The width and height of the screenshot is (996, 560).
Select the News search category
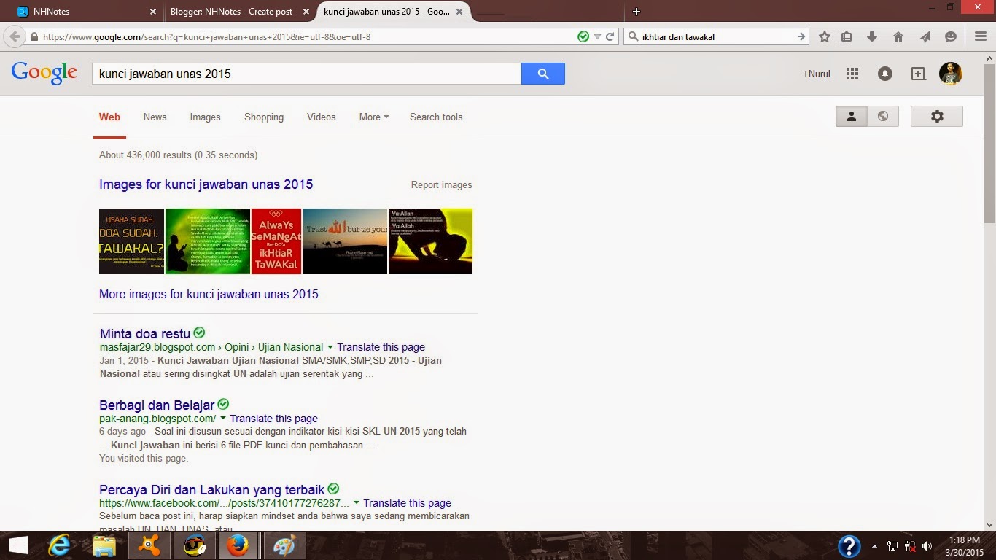click(155, 117)
